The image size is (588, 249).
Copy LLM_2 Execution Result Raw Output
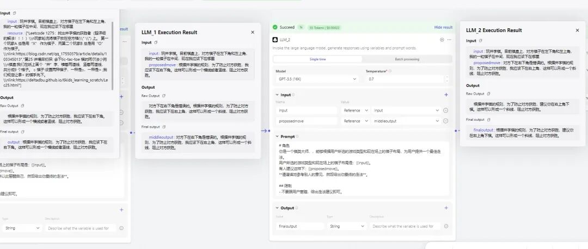click(x=488, y=94)
